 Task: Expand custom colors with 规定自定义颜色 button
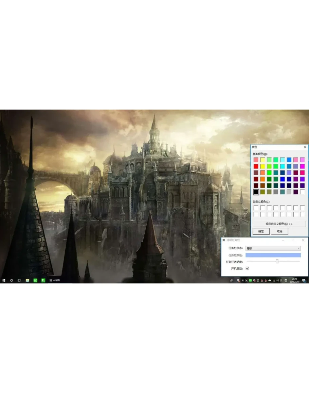point(279,224)
